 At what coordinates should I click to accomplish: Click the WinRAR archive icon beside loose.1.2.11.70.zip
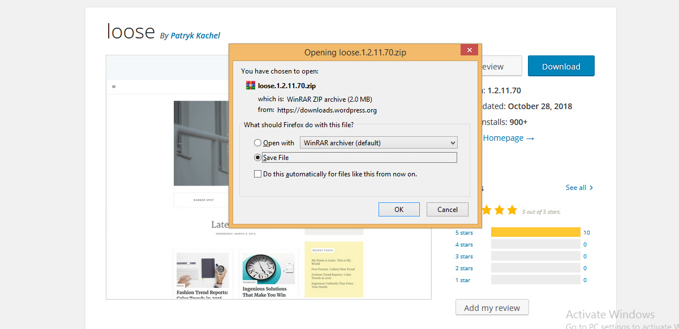pos(251,85)
